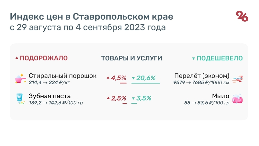Click the red bar under 4,5%
259x146 pixels.
click(123, 83)
